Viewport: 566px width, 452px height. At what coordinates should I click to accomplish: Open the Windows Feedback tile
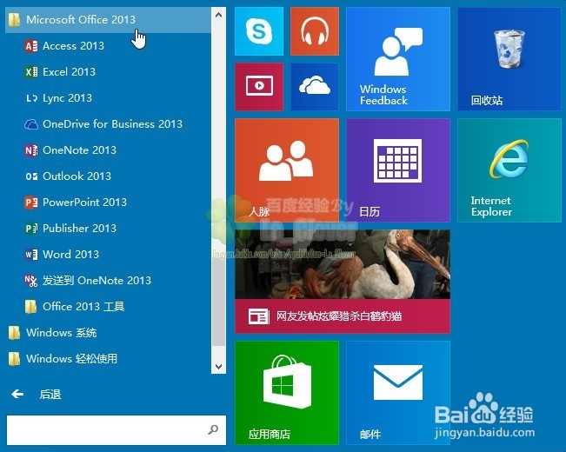[x=398, y=59]
